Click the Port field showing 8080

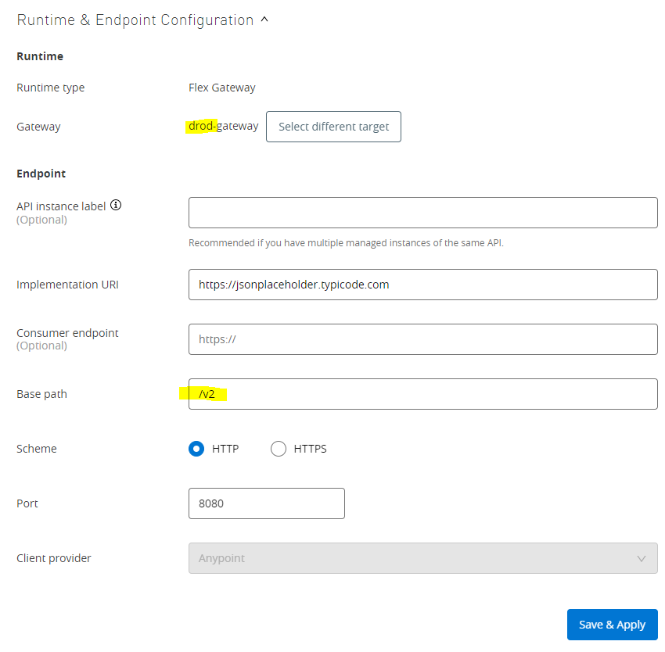click(x=266, y=503)
